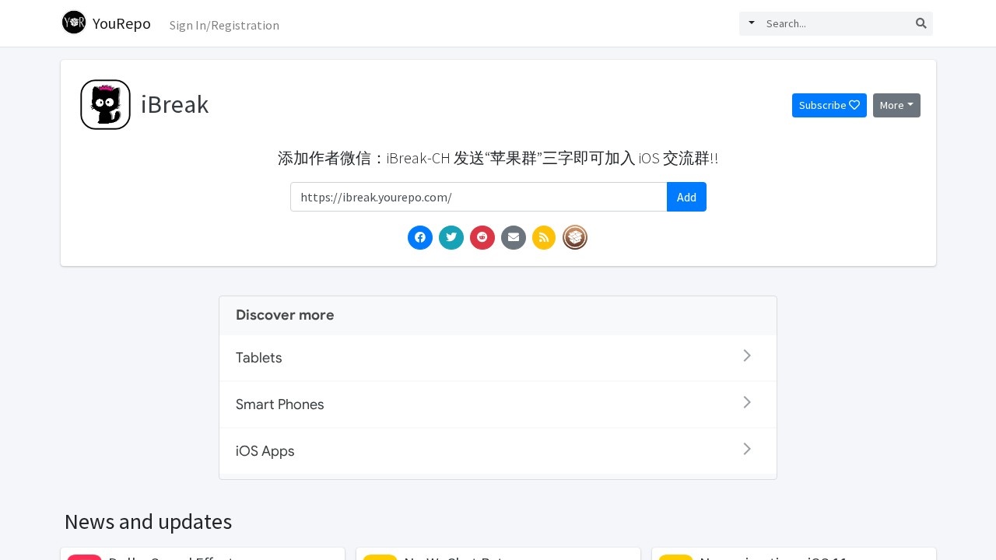996x560 pixels.
Task: Open the iOS Apps discover row
Action: pyautogui.click(x=498, y=451)
